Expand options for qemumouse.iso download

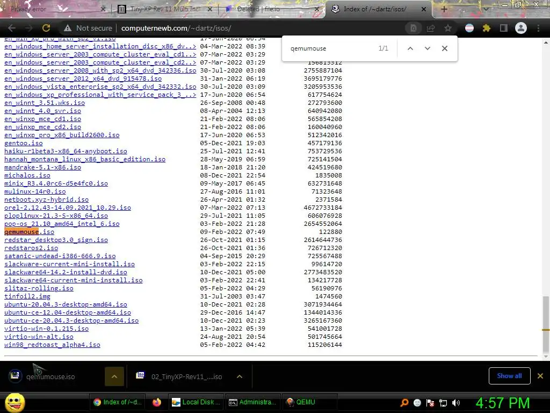coord(114,376)
